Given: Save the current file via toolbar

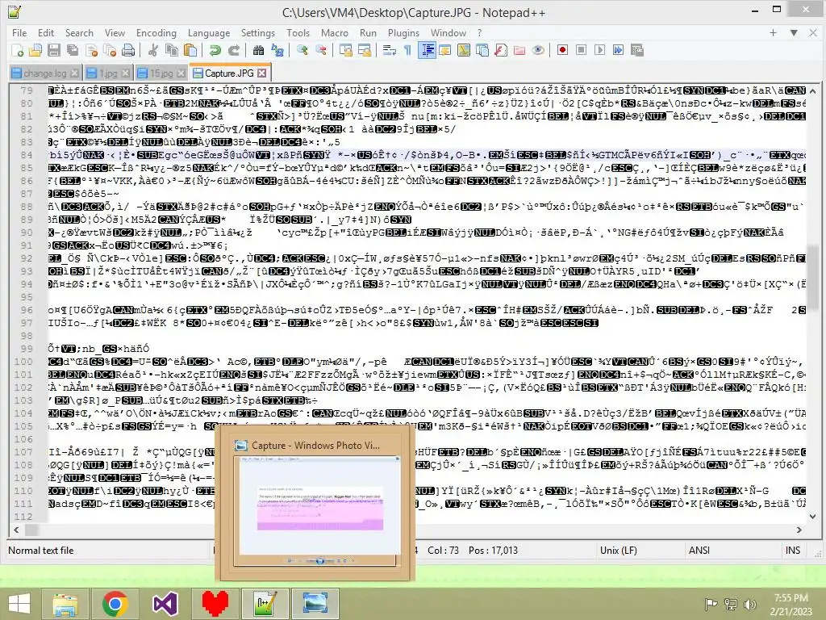Looking at the screenshot, I should click(54, 51).
